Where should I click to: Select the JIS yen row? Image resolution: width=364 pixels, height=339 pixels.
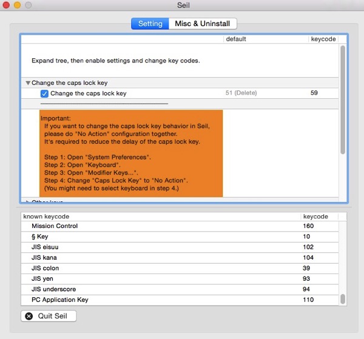tap(180, 279)
